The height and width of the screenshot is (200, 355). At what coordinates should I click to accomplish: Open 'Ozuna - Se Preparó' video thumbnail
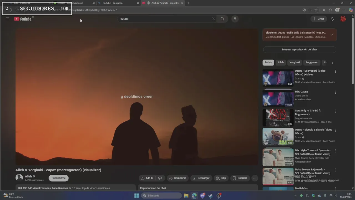[278, 78]
